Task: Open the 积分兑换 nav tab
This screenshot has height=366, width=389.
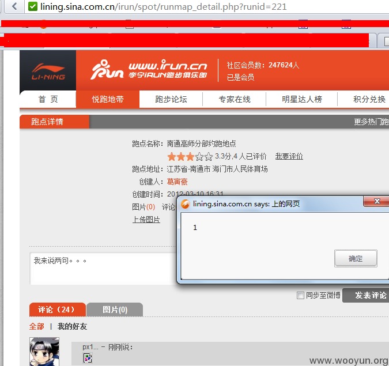Action: (369, 99)
